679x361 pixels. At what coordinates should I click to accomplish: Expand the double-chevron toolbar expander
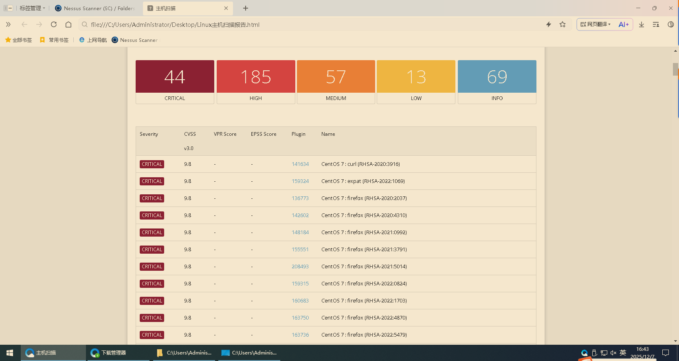click(8, 24)
